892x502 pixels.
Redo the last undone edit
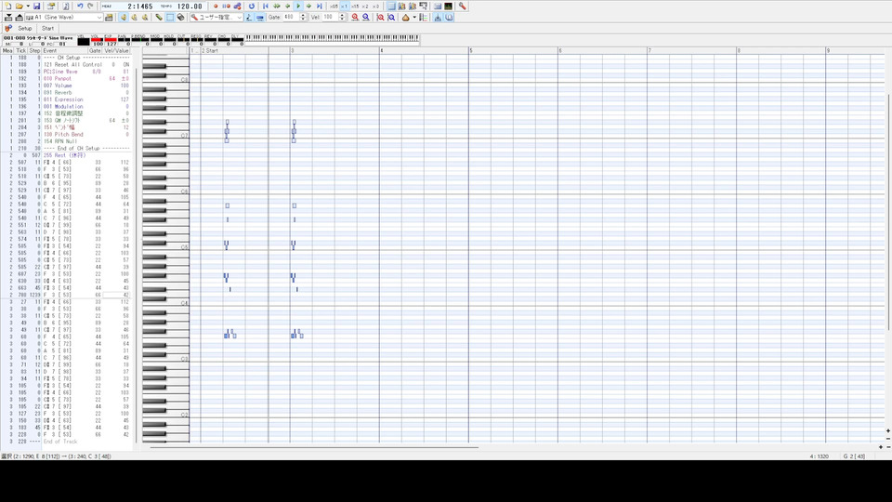point(90,7)
